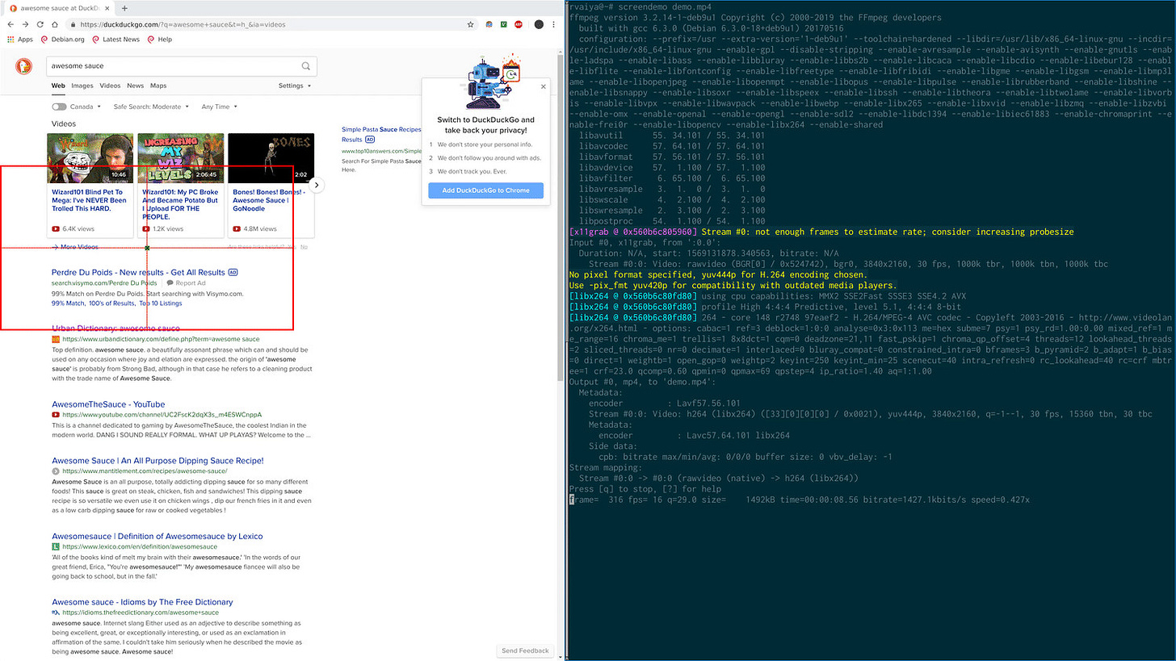The image size is (1176, 661).
Task: Open the Free Dictionary idioms result
Action: point(142,602)
